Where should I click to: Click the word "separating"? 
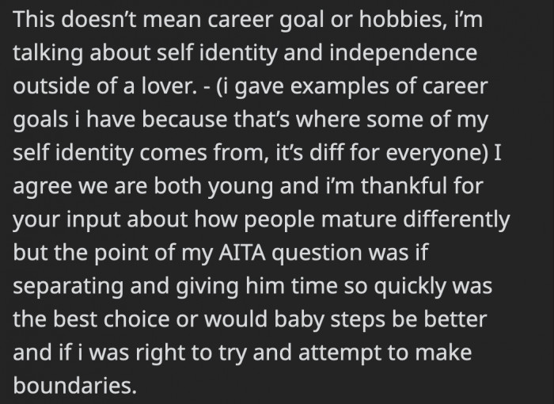click(68, 287)
